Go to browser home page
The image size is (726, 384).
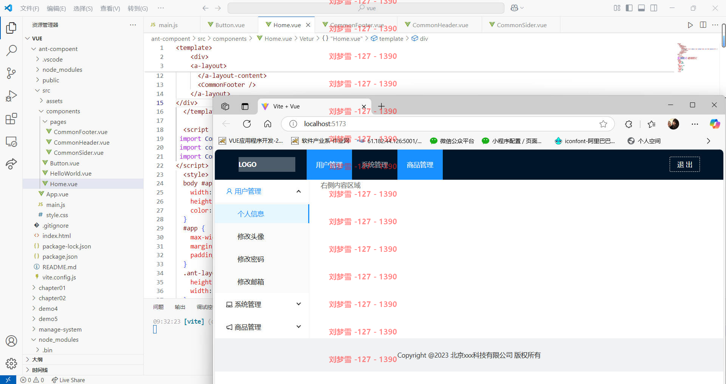(x=268, y=124)
